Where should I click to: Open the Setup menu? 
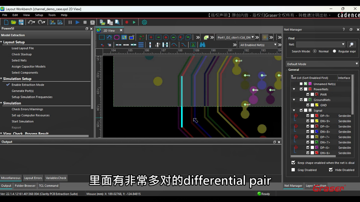39,15
